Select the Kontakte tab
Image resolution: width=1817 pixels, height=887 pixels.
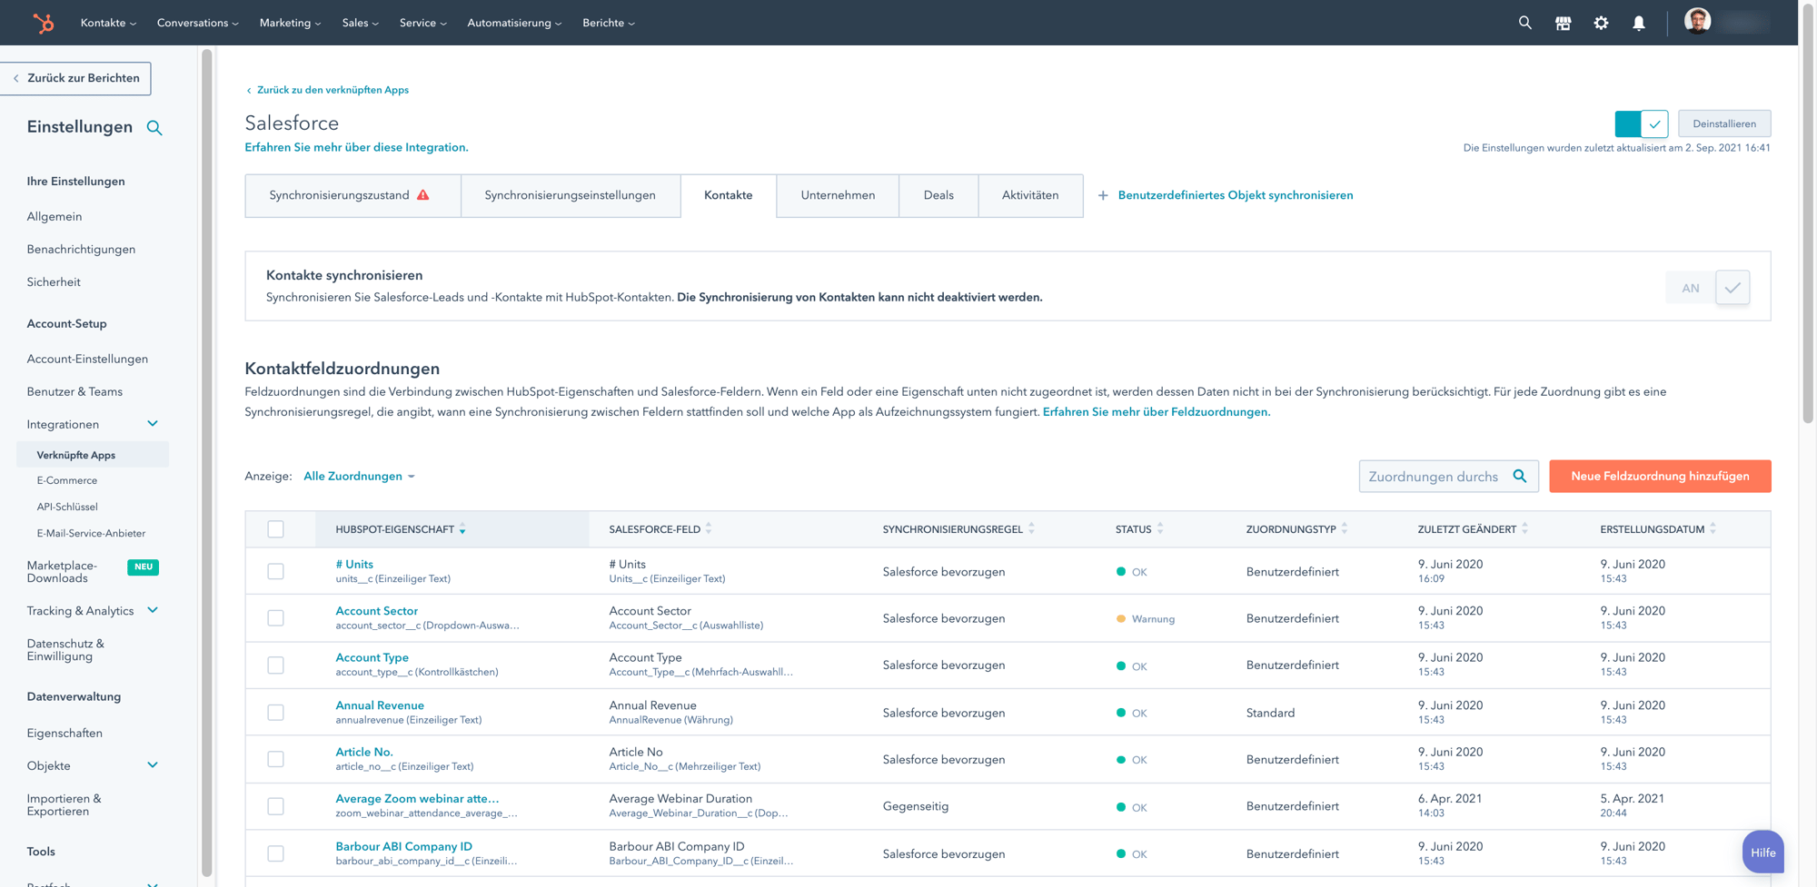(x=729, y=195)
